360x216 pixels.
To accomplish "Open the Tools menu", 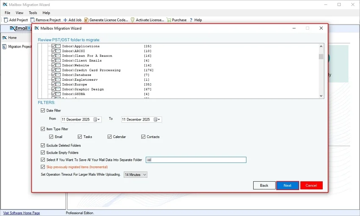I will click(33, 13).
